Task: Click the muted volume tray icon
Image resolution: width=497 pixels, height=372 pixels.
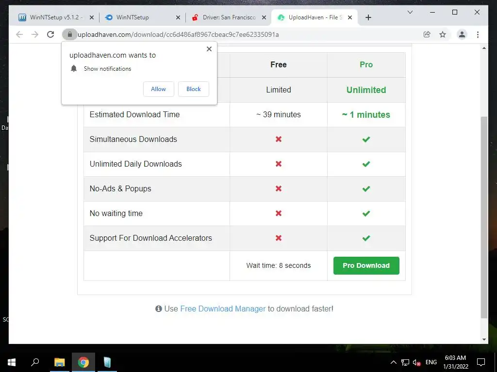Action: coord(416,362)
